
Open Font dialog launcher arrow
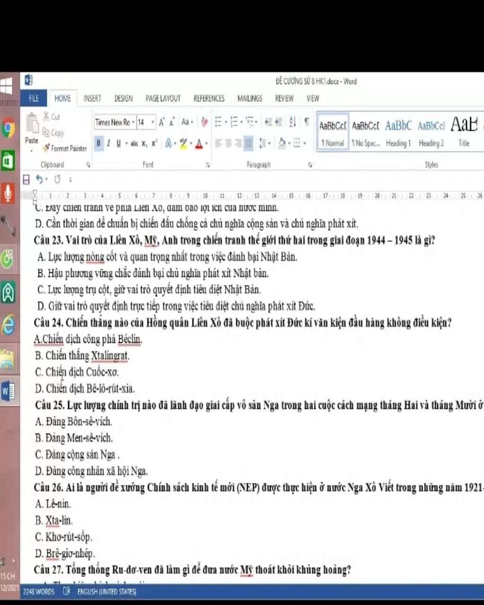[x=208, y=165]
